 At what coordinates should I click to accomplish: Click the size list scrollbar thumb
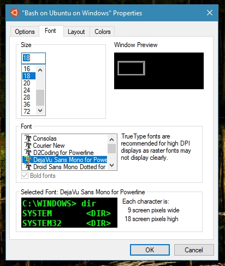pyautogui.click(x=40, y=97)
